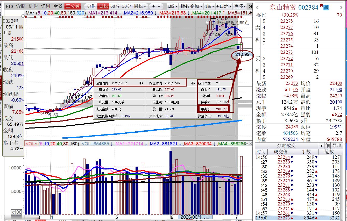The height and width of the screenshot is (221, 347).
Task: Click the 起始时间 date 2026/06/01
Action: pos(120,83)
